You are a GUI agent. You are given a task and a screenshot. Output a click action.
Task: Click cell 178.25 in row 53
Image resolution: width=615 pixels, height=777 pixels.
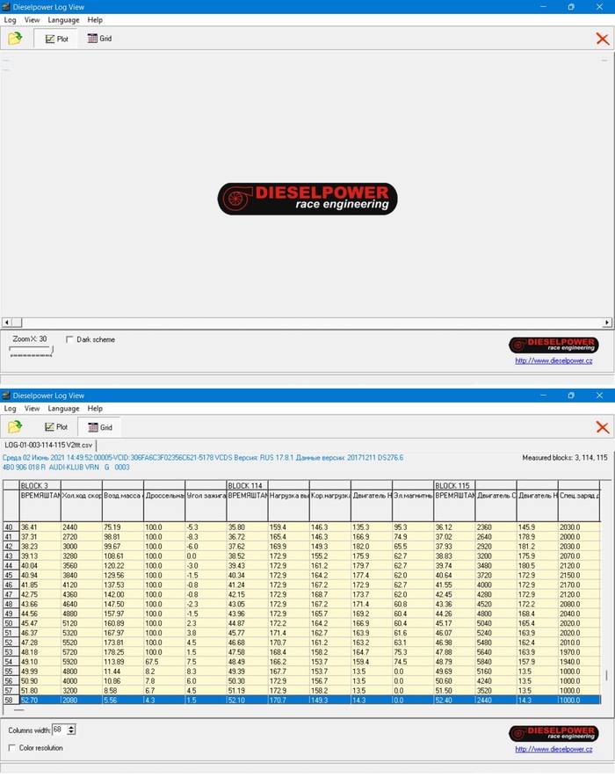123,652
